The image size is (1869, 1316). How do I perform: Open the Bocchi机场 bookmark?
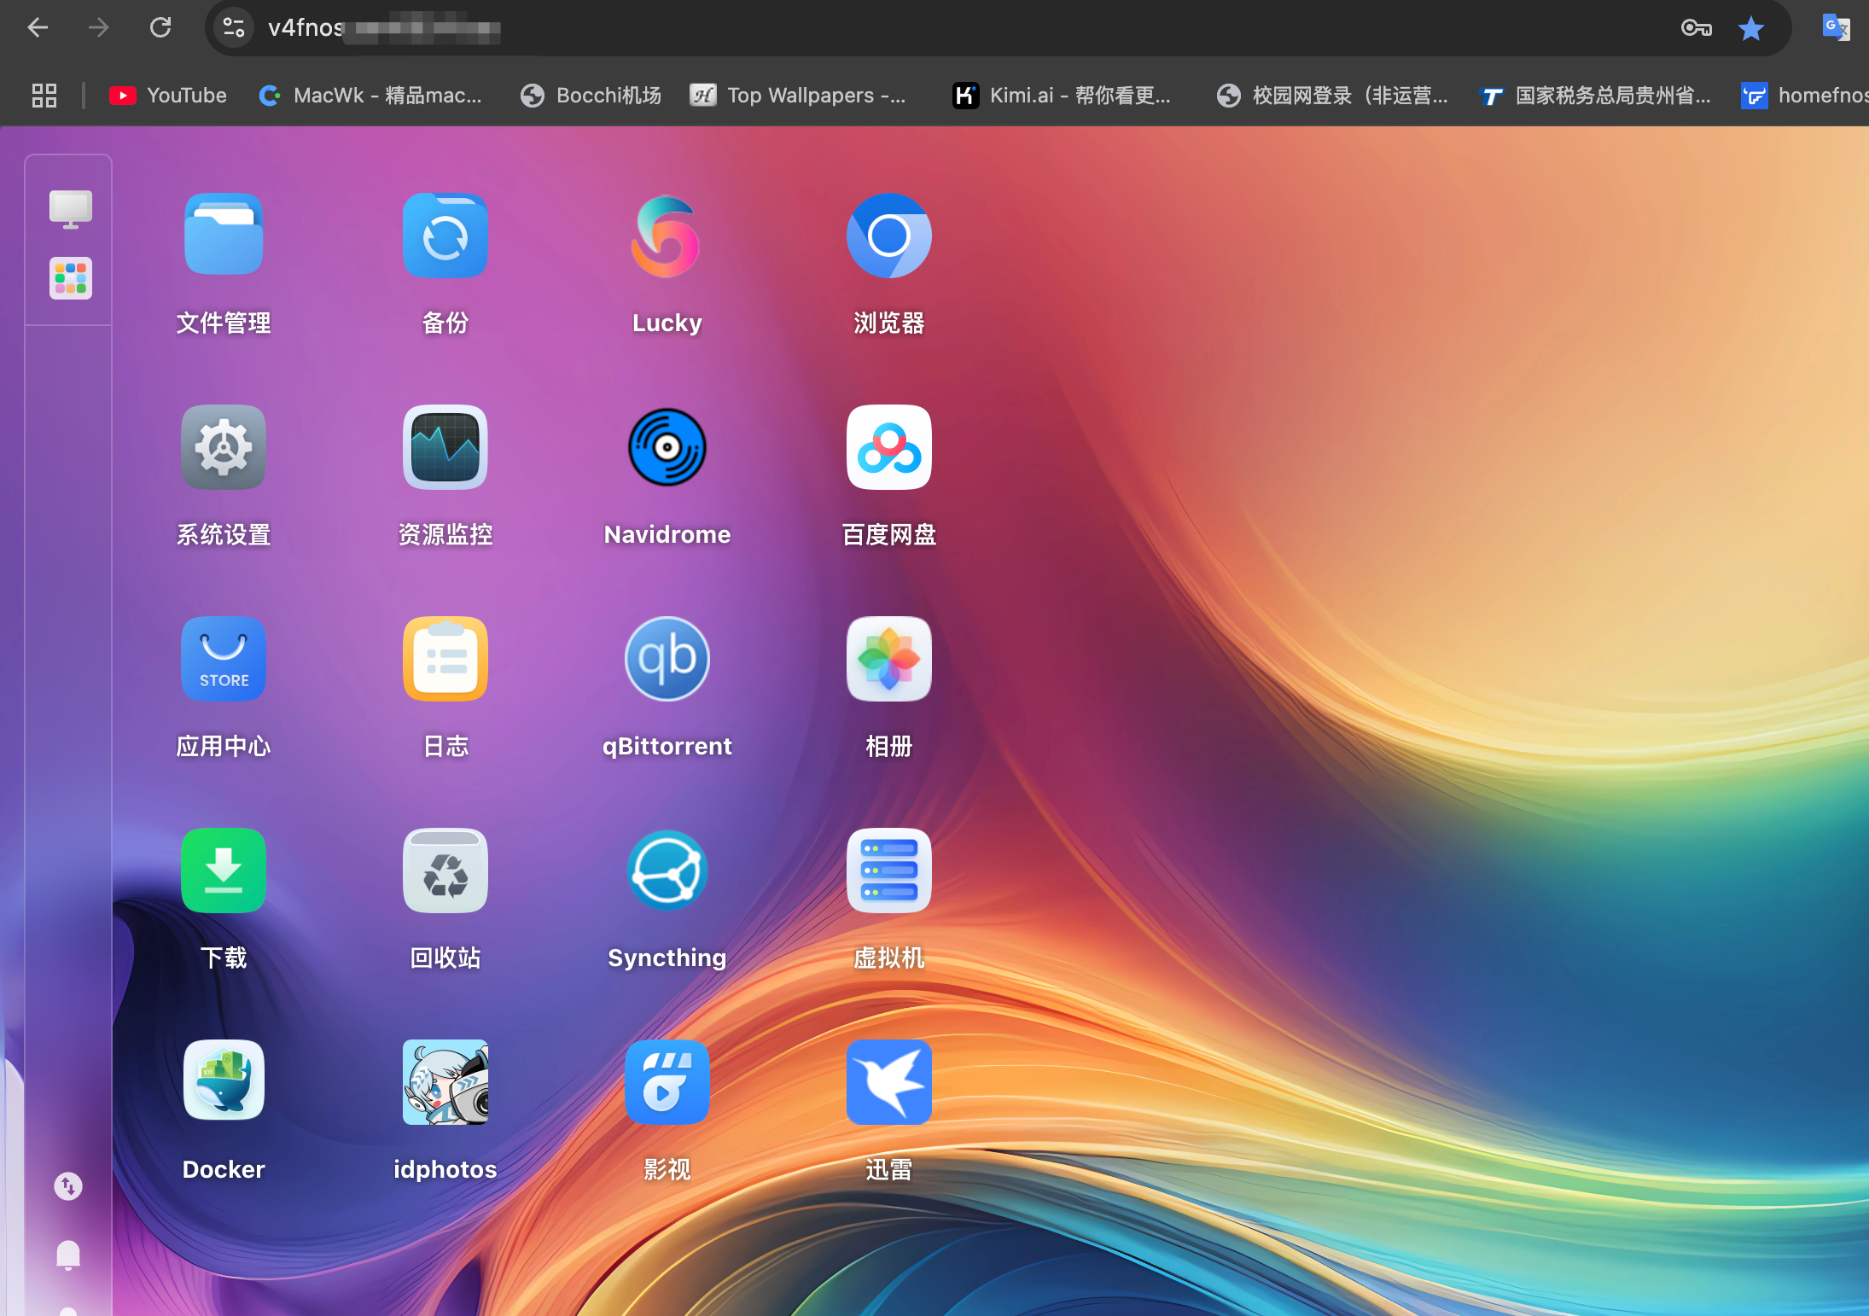[591, 96]
